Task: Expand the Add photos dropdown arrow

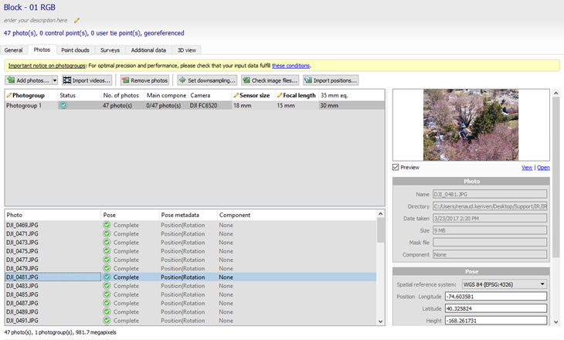Action: tap(55, 80)
